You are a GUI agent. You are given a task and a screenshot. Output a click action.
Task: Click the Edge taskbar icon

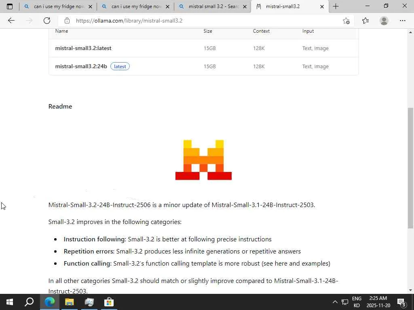[x=49, y=302]
